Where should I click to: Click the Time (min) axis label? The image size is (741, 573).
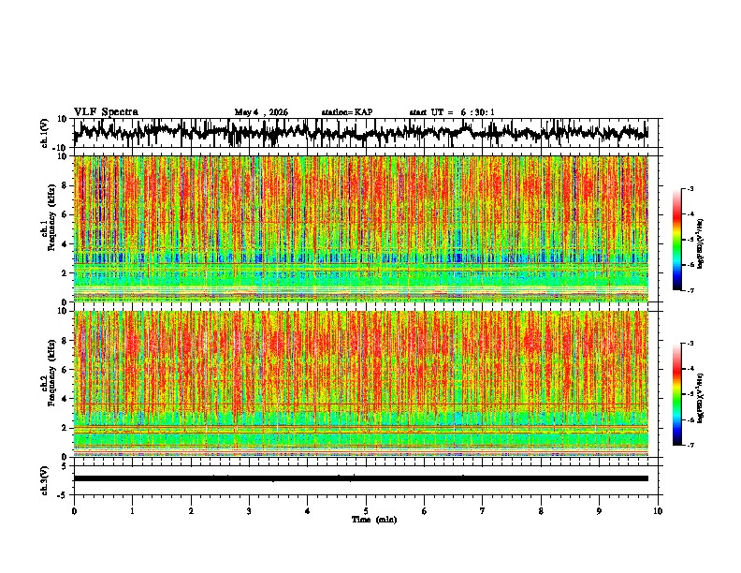(374, 520)
